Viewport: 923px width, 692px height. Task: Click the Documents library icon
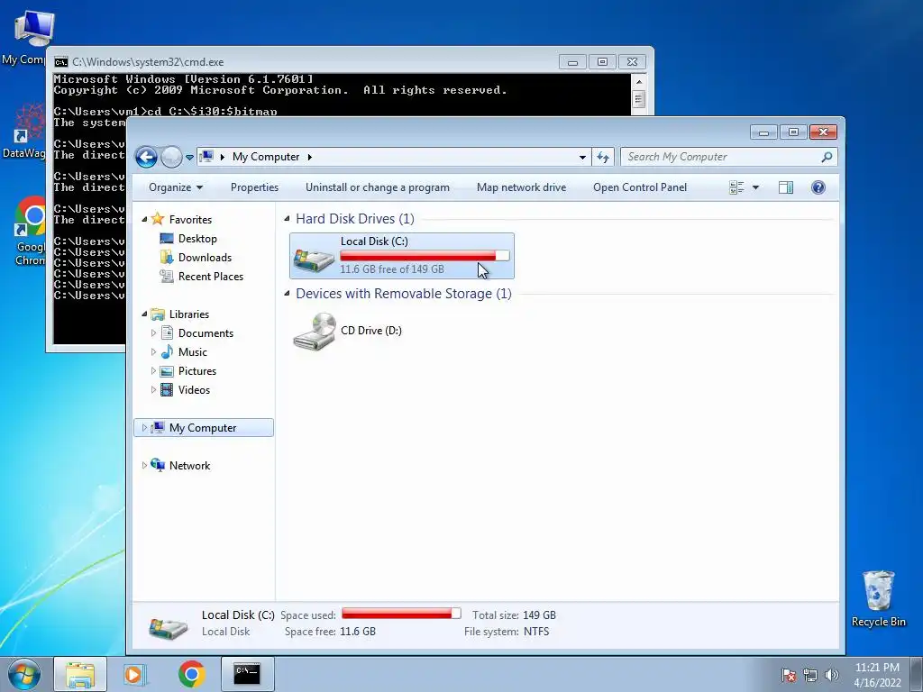coord(167,333)
